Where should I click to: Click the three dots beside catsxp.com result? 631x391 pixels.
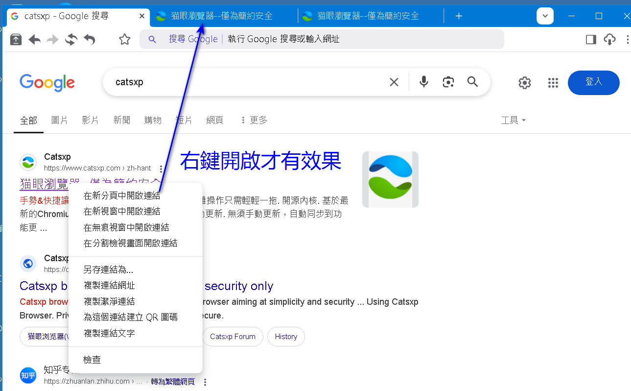click(x=161, y=169)
